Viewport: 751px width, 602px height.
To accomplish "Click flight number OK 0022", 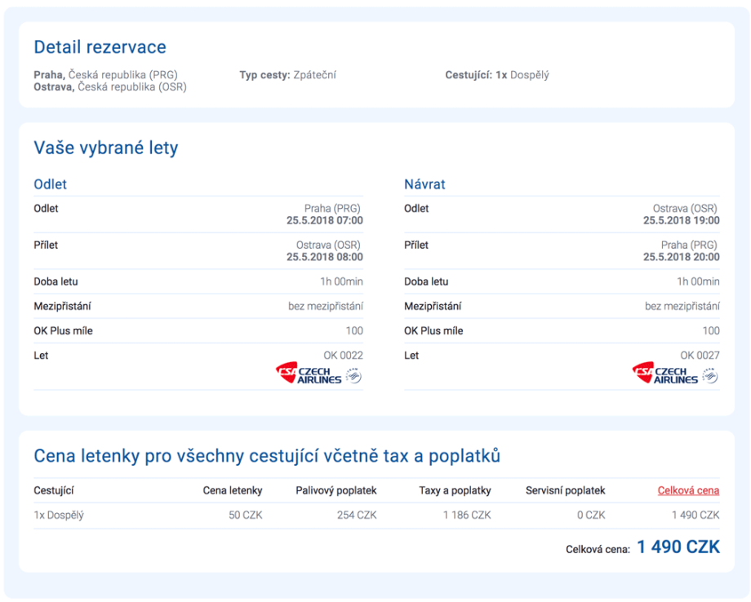I will 344,356.
